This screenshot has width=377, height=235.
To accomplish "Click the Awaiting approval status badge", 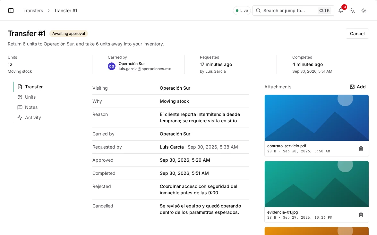I will coord(69,34).
